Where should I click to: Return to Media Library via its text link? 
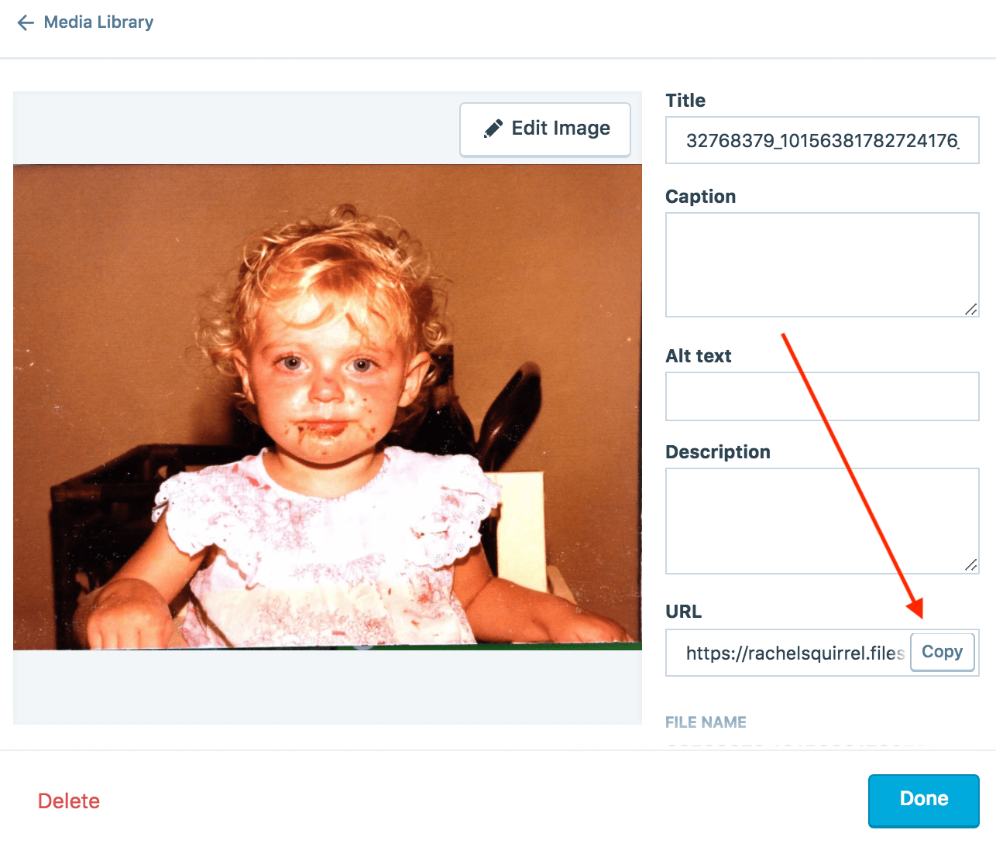[x=98, y=22]
